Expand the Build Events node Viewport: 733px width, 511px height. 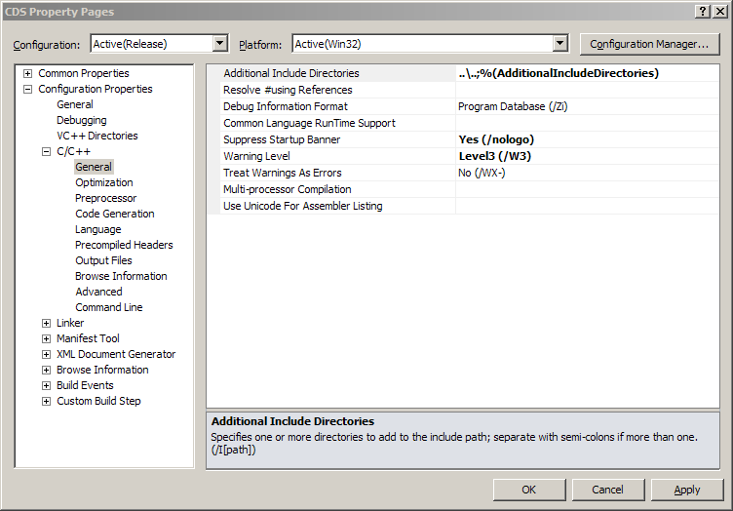click(x=46, y=386)
